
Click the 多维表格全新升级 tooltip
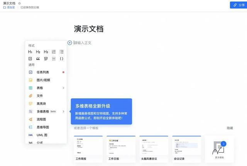(101, 111)
